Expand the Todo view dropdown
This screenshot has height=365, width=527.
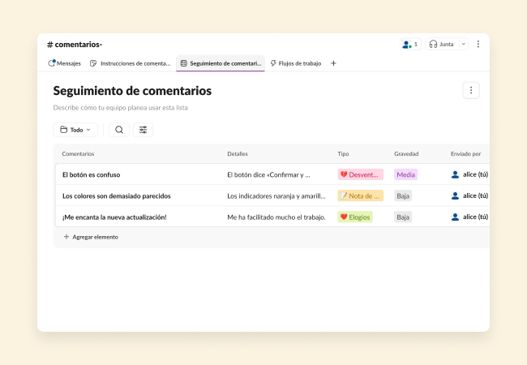point(75,130)
